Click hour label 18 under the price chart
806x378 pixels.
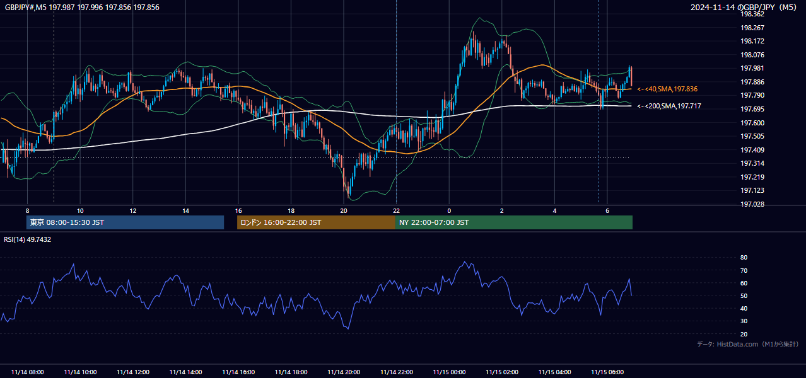click(x=291, y=210)
